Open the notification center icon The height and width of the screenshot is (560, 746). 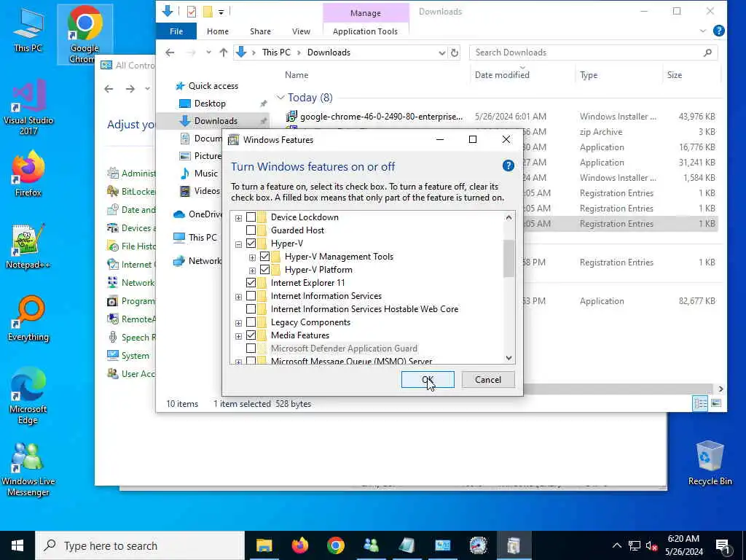pyautogui.click(x=723, y=546)
